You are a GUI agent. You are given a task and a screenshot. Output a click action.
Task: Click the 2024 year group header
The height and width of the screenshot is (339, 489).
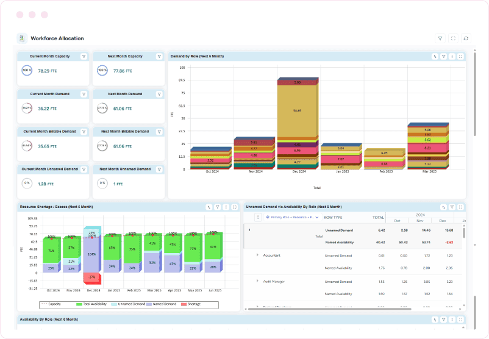tap(420, 215)
